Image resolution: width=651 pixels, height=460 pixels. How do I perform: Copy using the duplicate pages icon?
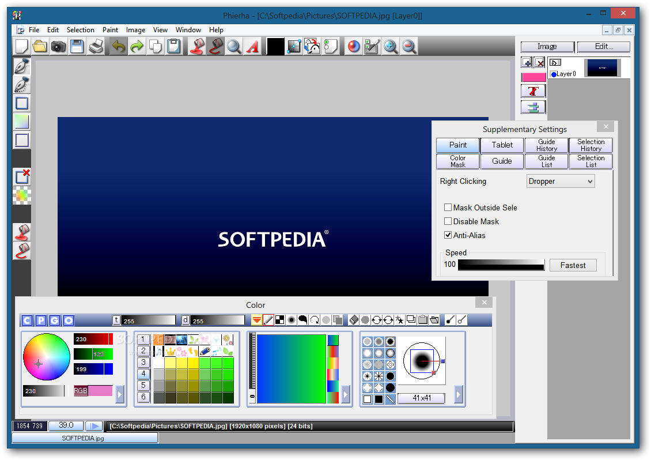pyautogui.click(x=156, y=47)
